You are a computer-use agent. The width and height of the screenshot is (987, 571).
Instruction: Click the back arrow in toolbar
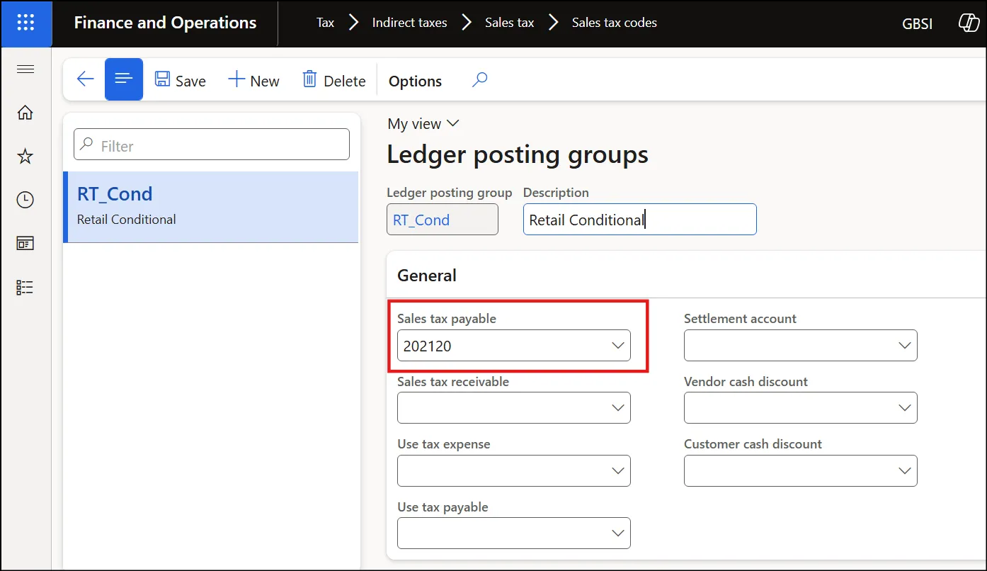coord(85,79)
